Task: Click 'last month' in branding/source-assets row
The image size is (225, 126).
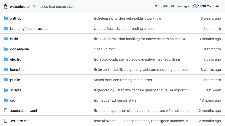Action: click(212, 29)
